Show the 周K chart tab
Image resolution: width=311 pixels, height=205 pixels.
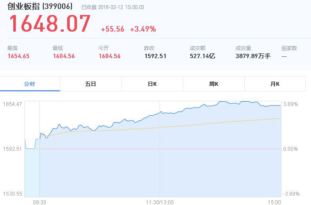click(x=213, y=84)
